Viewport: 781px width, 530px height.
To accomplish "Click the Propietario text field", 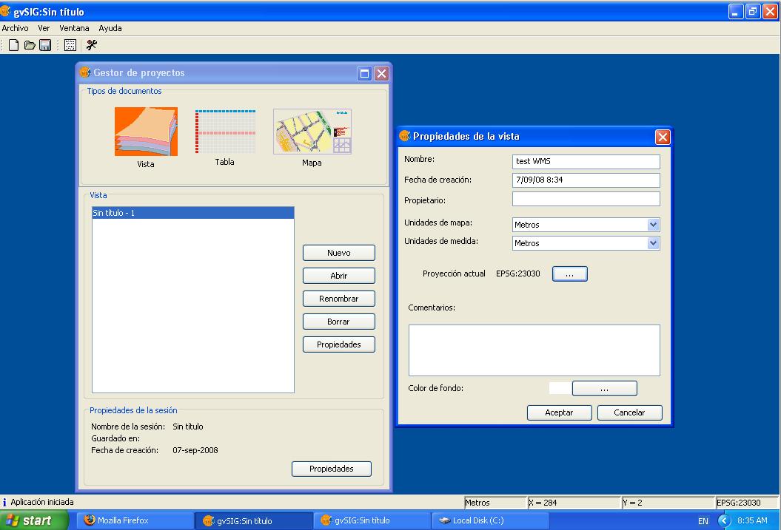I will [585, 199].
